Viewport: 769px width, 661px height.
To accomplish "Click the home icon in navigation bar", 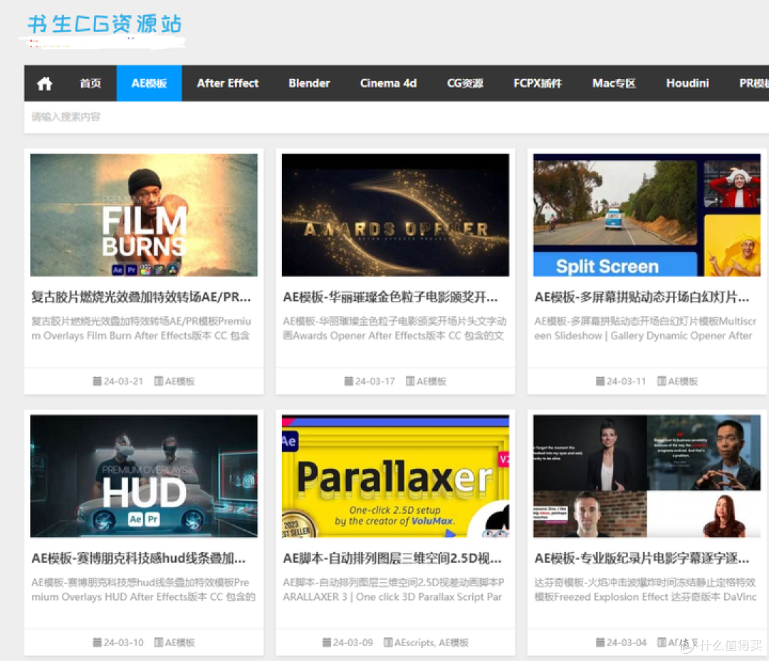I will (x=45, y=83).
